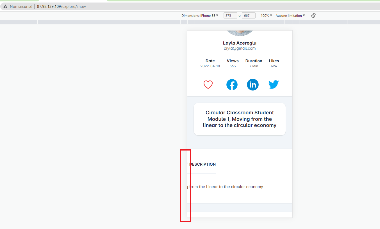Click the Likes count 624
Viewport: 380px width, 229px height.
274,66
